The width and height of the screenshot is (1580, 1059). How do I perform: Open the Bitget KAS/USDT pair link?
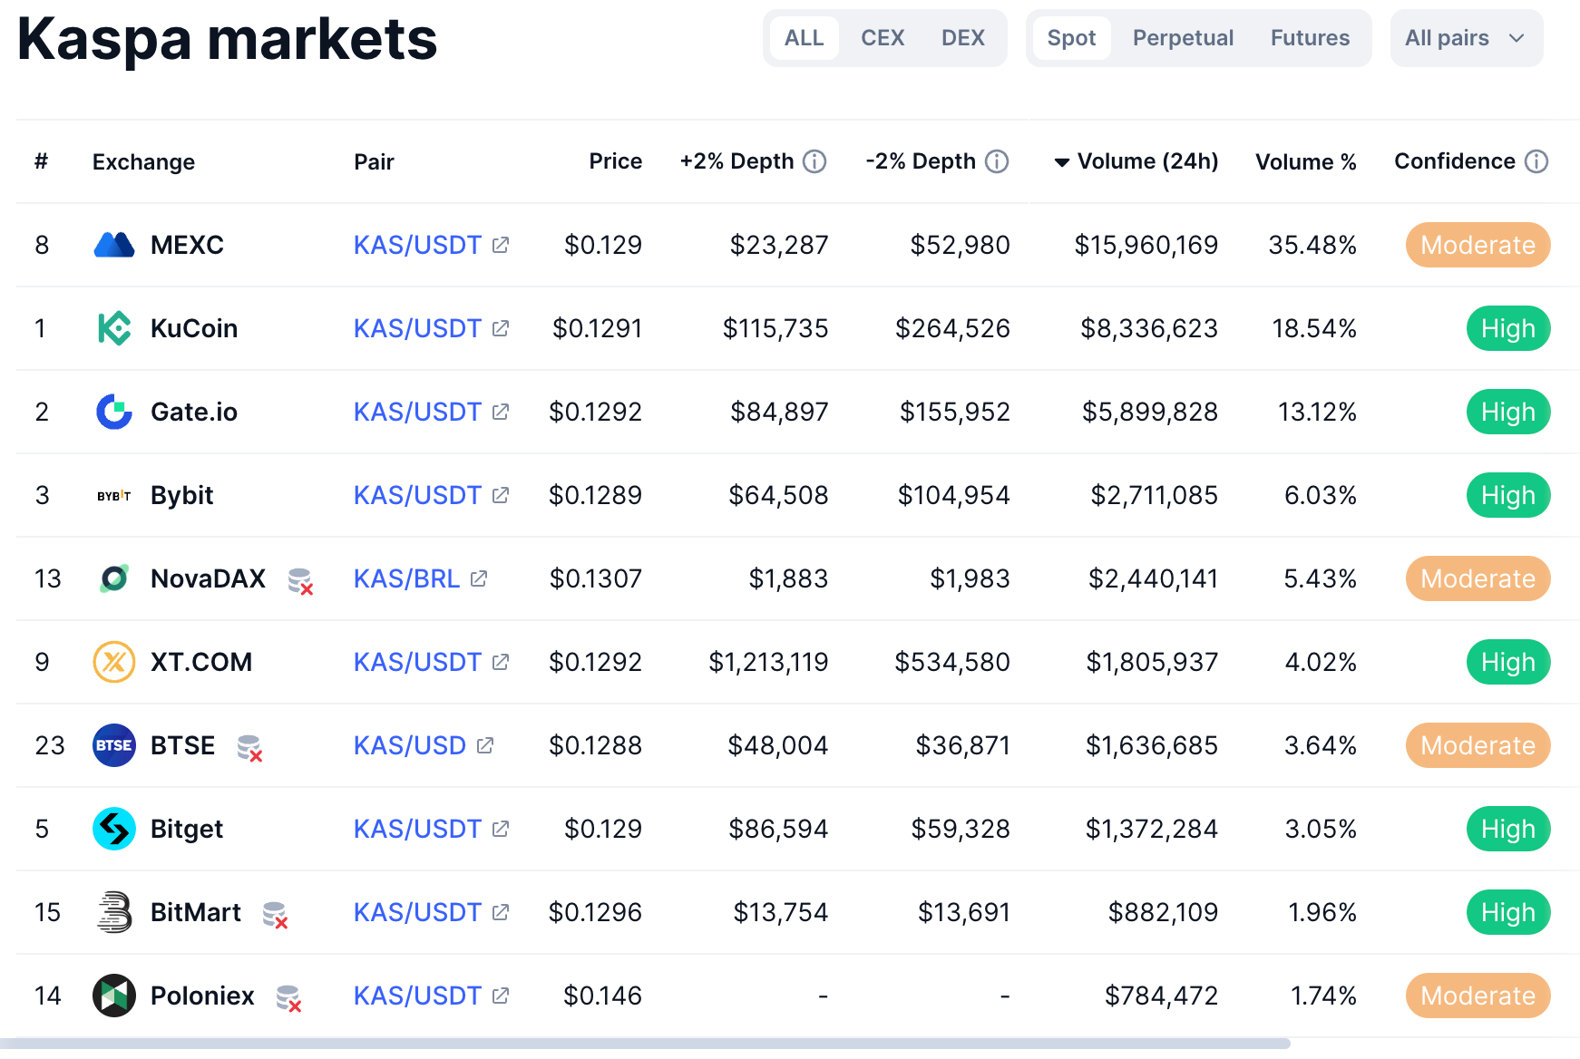pyautogui.click(x=417, y=829)
